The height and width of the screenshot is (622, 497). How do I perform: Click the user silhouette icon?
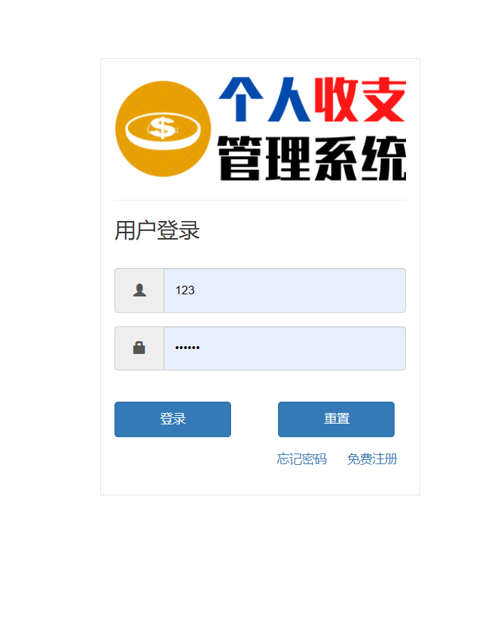(139, 290)
